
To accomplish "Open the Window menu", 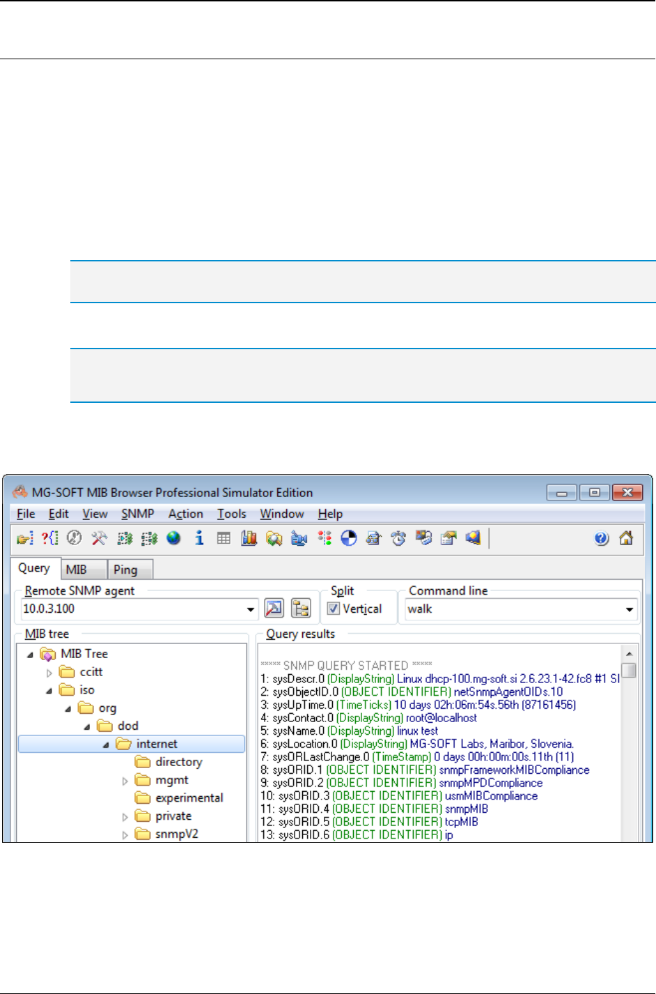I will [282, 514].
